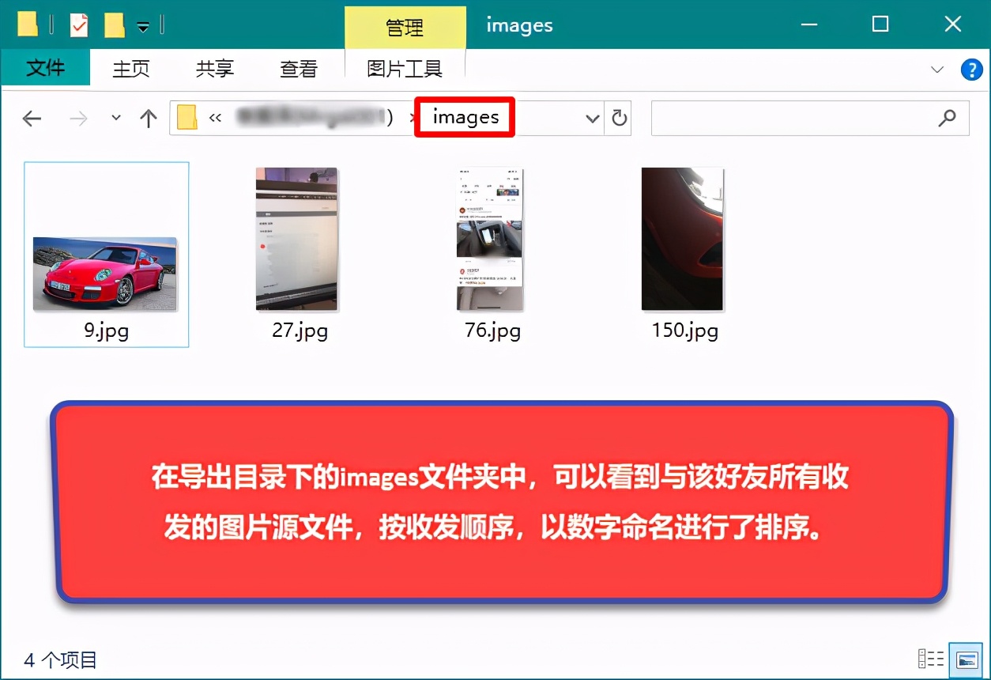
Task: Open the 图片工具 管理 ribbon tab
Action: click(x=405, y=26)
